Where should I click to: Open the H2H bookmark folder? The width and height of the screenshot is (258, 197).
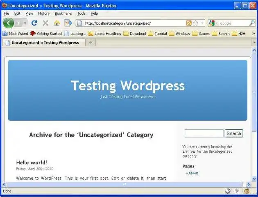point(239,34)
